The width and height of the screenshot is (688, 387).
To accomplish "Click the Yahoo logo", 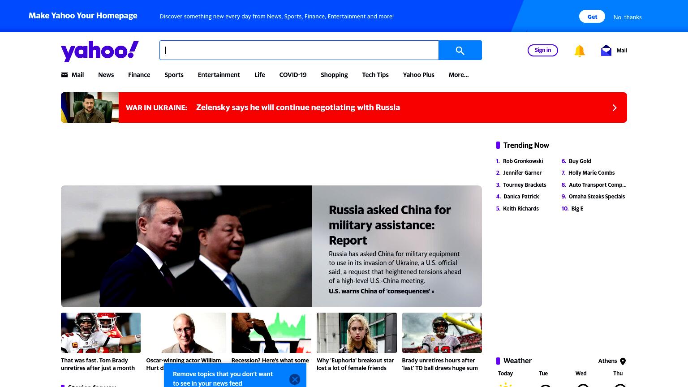I will (100, 51).
